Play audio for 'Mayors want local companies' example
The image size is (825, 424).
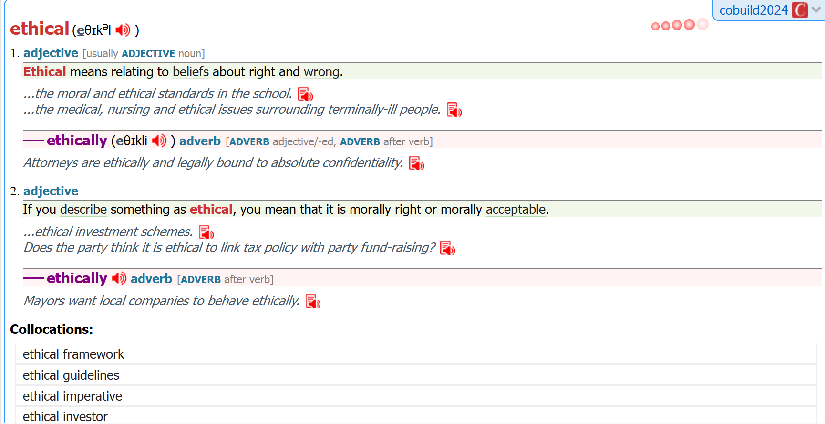click(x=313, y=302)
